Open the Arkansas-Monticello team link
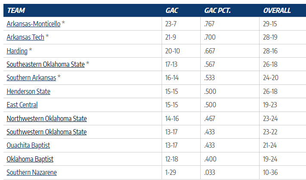The height and width of the screenshot is (180, 306). click(x=34, y=24)
